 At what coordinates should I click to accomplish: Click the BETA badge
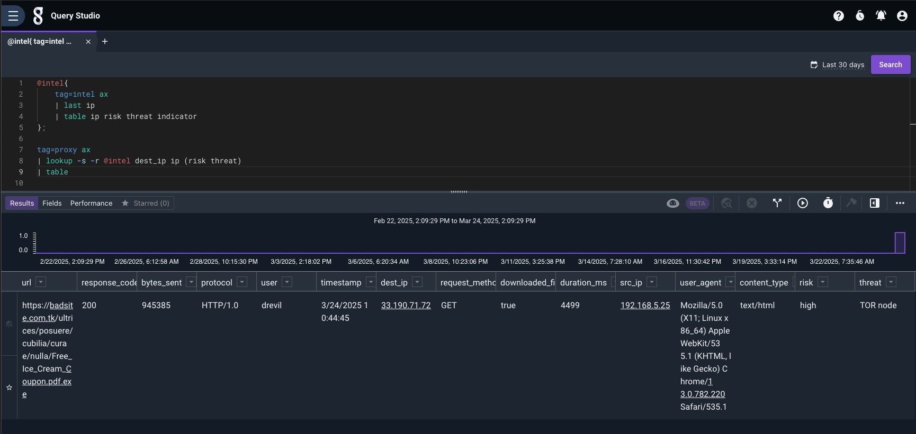pos(697,203)
